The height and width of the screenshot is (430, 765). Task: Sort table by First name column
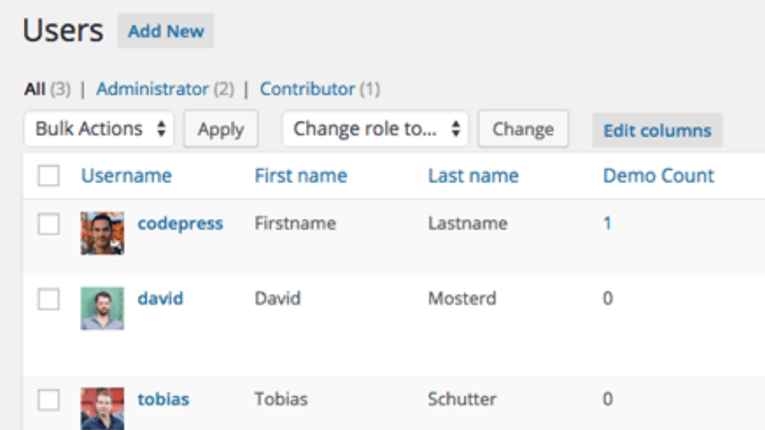coord(301,175)
